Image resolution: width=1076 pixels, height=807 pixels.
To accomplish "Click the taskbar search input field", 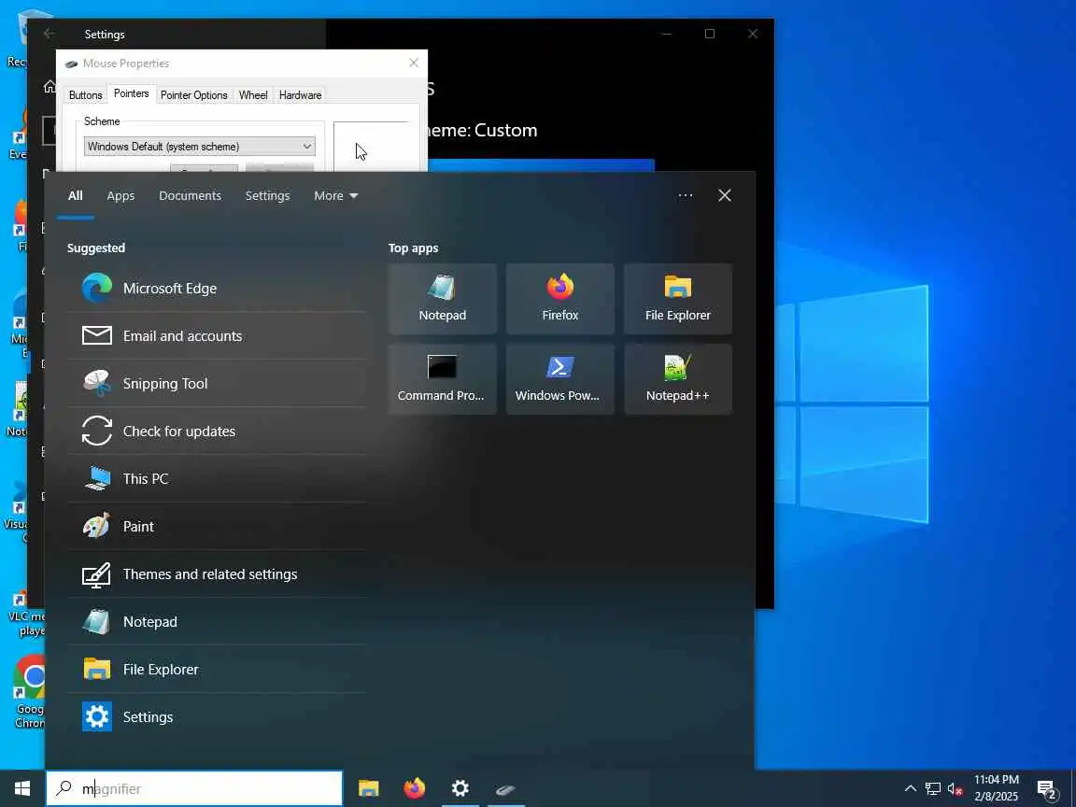I will point(194,788).
